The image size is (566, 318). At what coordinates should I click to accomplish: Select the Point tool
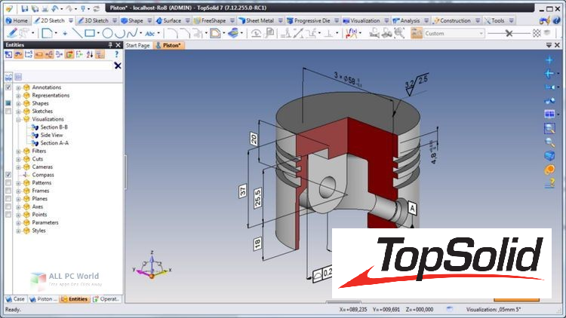65,33
